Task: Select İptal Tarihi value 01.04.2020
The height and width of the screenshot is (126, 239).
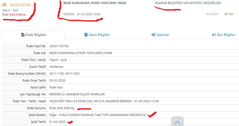Action: (57, 122)
